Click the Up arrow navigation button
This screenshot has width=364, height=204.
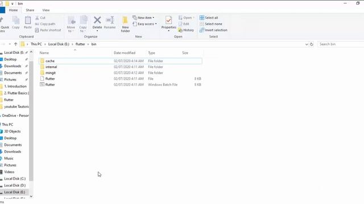click(15, 44)
